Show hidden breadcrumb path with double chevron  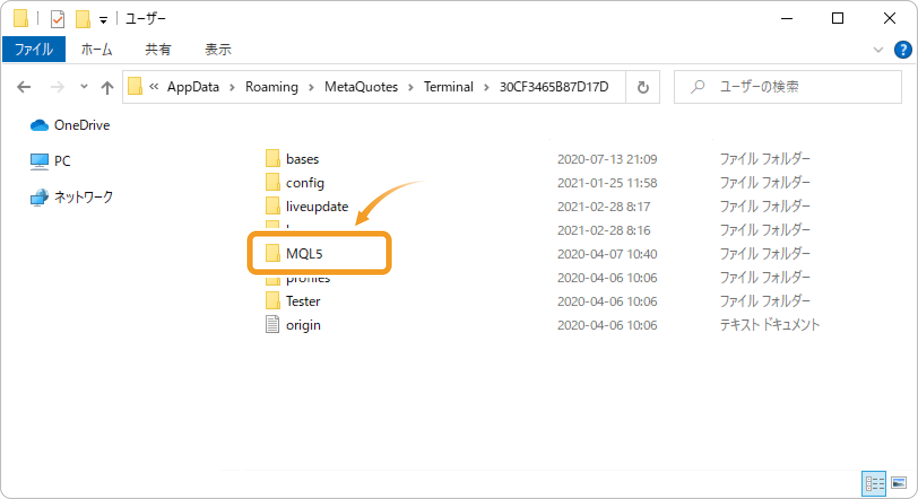154,87
